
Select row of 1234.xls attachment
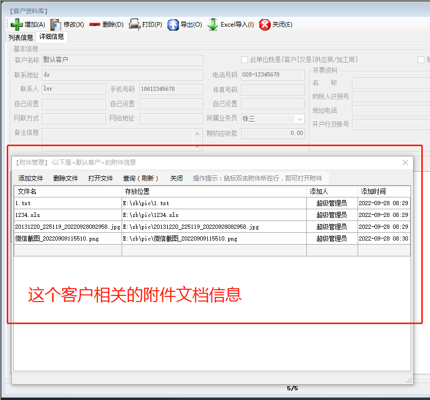[x=62, y=215]
